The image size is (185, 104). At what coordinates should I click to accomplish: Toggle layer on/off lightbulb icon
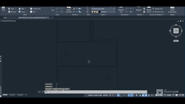(x=92, y=12)
